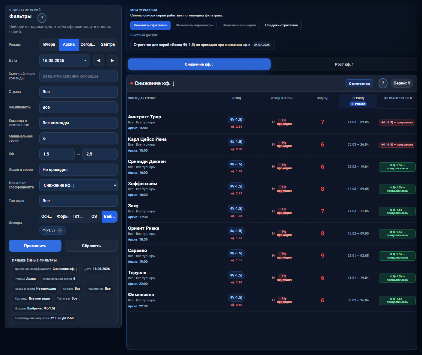Click Изменить параметры button
This screenshot has width=422, height=355.
[195, 25]
